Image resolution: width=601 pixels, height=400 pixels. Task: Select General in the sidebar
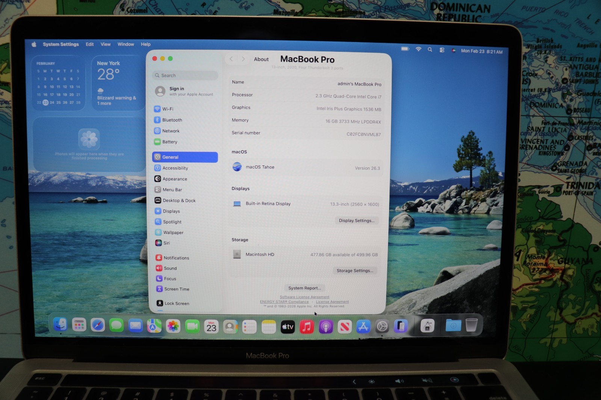185,157
